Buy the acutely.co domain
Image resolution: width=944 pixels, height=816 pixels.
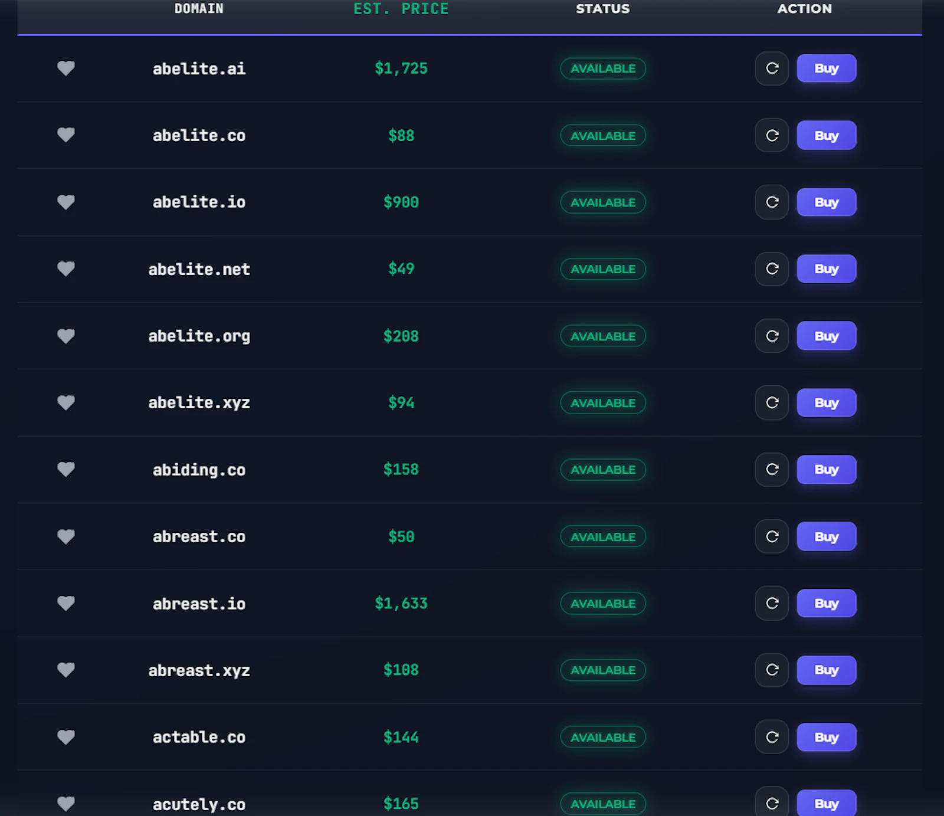pyautogui.click(x=826, y=803)
